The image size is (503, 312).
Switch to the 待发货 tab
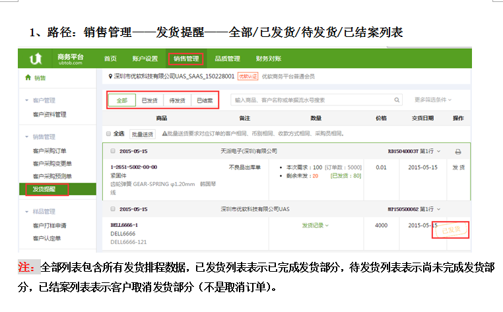177,100
